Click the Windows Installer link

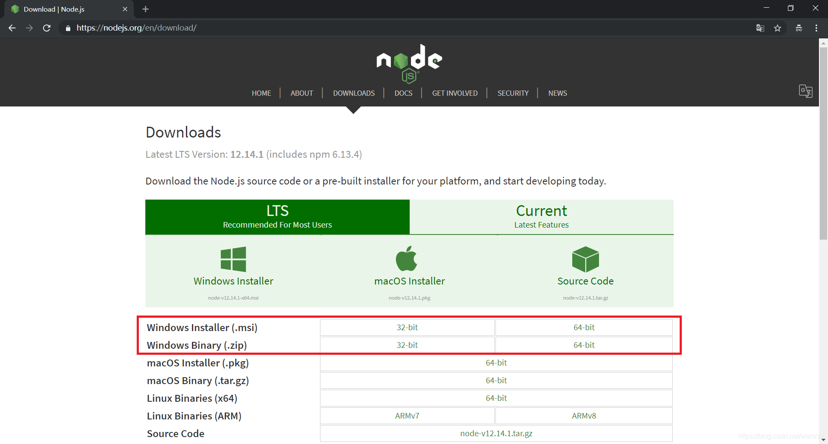click(233, 281)
